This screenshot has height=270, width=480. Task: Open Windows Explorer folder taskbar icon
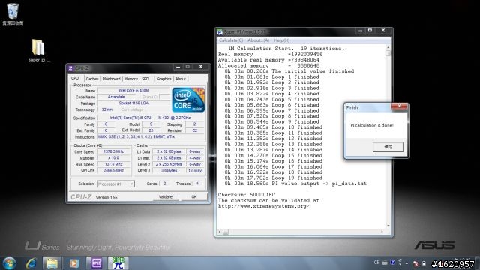click(52, 263)
